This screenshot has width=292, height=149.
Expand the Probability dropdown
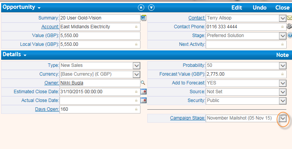(283, 65)
